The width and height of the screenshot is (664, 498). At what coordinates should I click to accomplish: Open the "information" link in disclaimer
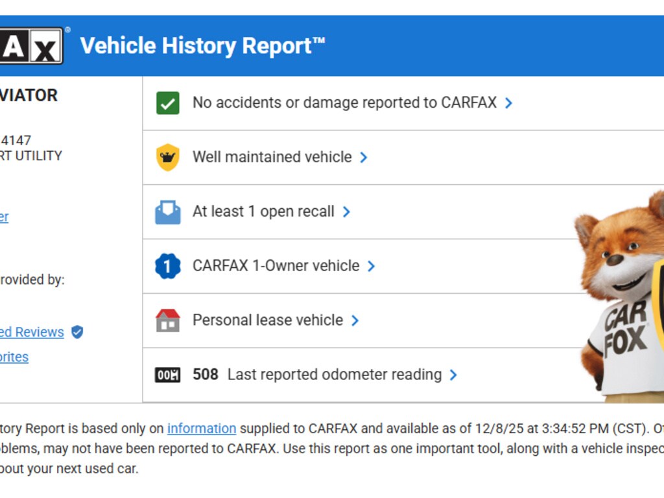202,429
